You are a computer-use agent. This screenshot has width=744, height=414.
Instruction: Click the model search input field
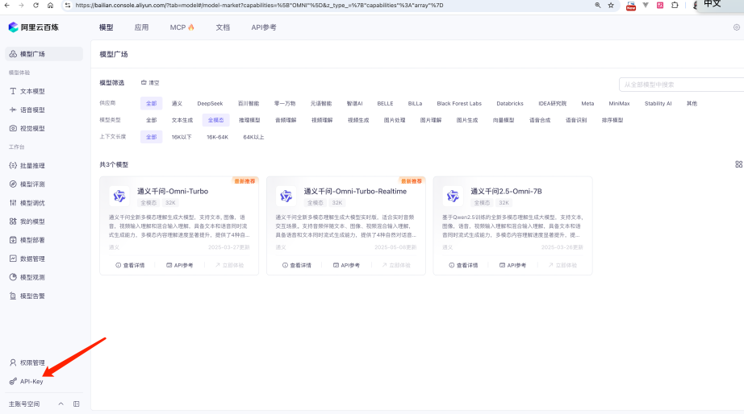tap(678, 85)
